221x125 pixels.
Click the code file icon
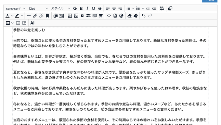click(x=115, y=16)
